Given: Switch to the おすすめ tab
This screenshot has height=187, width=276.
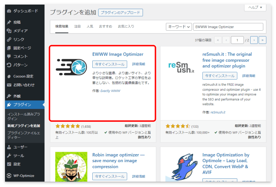Looking at the screenshot, I should (x=106, y=27).
